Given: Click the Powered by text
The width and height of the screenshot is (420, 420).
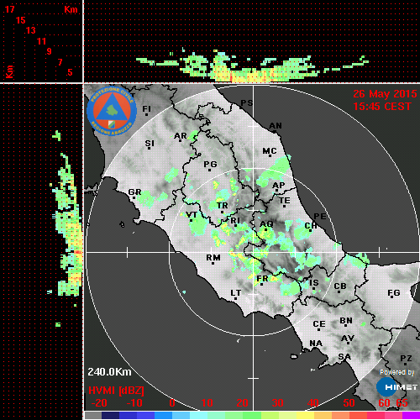Looking at the screenshot, I should tap(397, 372).
